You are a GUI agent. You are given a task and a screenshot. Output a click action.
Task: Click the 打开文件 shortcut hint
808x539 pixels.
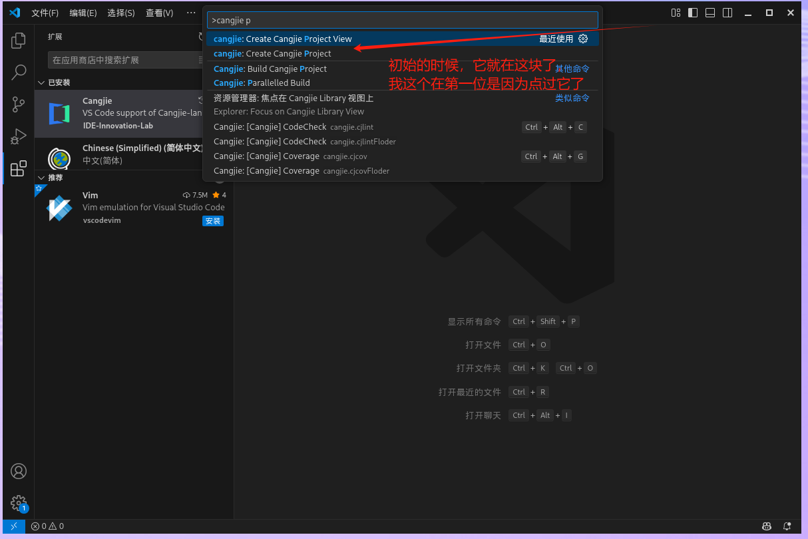(x=483, y=345)
